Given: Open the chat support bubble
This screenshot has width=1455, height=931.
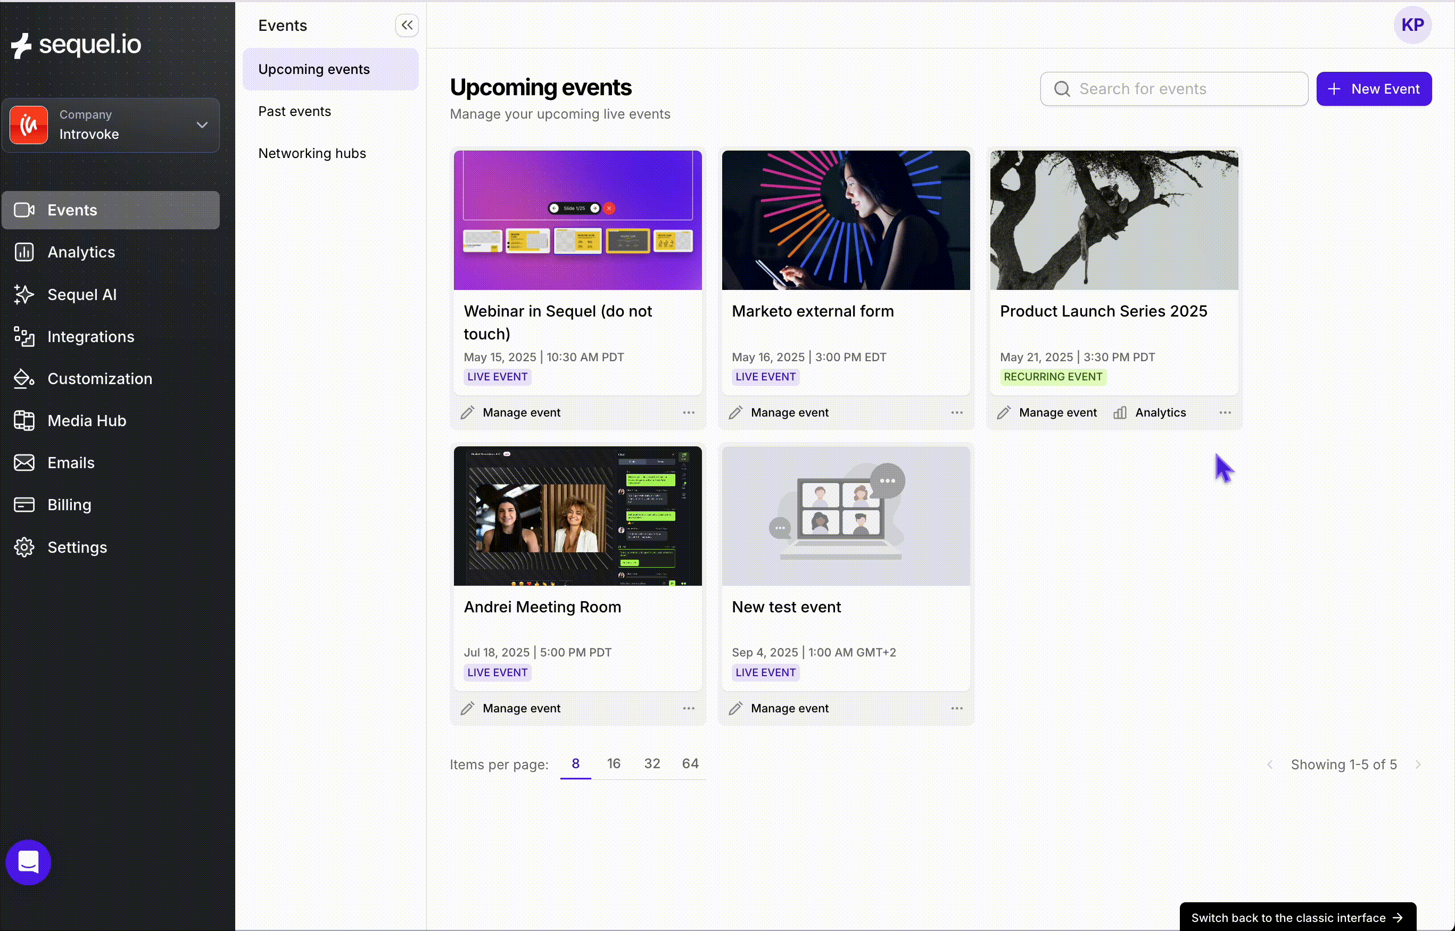Looking at the screenshot, I should pyautogui.click(x=28, y=861).
